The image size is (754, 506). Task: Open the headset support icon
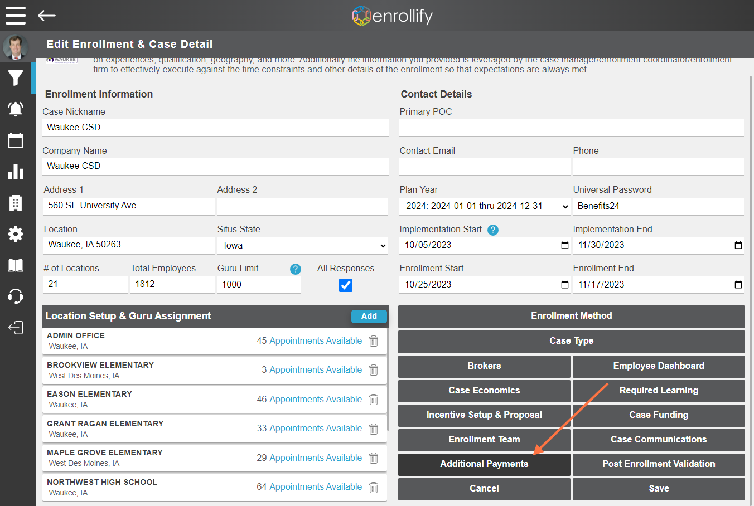[16, 296]
